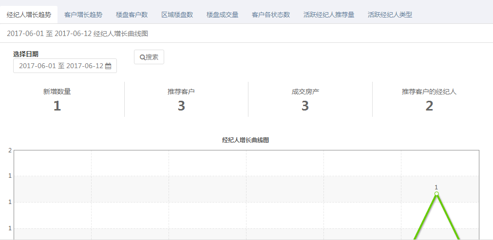Open the 活跃经纪人推荐量 tab
Viewport: 493px width, 240px height.
[328, 15]
